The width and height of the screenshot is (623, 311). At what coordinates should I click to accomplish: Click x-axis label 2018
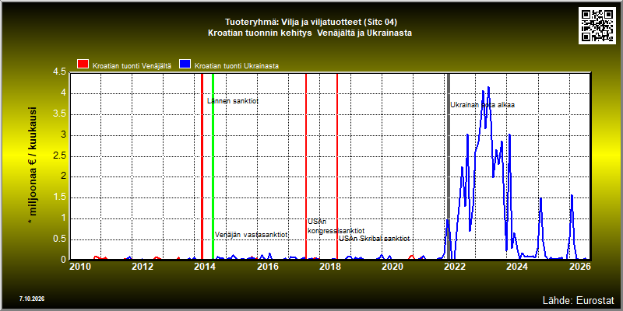click(x=329, y=266)
